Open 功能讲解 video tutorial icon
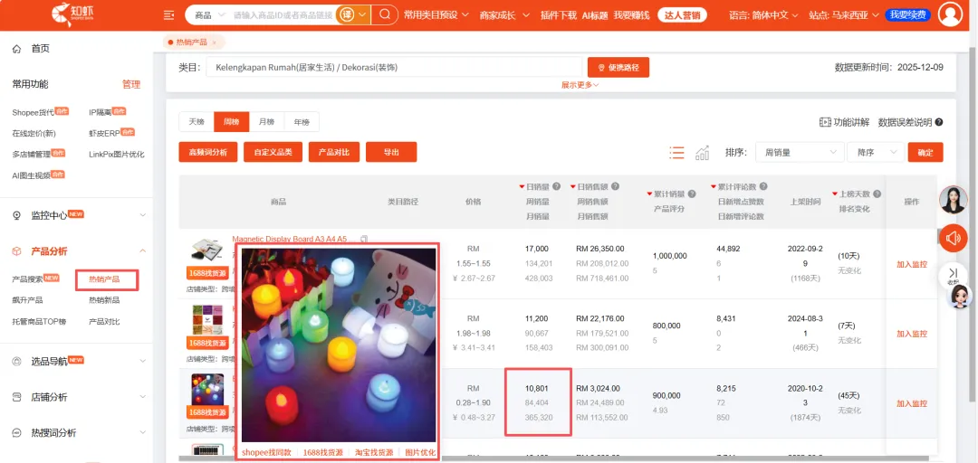This screenshot has width=978, height=463. pyautogui.click(x=825, y=122)
